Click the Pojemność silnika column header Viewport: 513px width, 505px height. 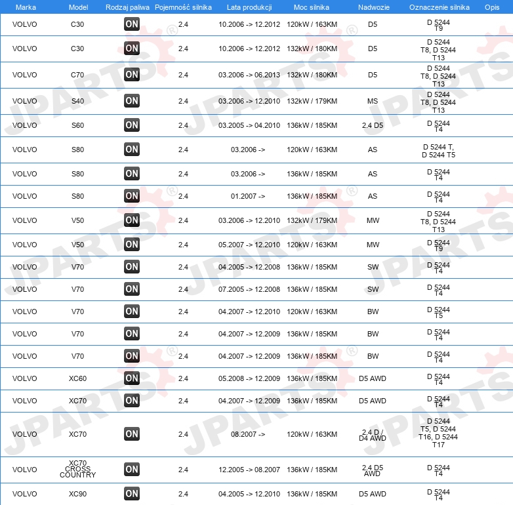pyautogui.click(x=183, y=7)
